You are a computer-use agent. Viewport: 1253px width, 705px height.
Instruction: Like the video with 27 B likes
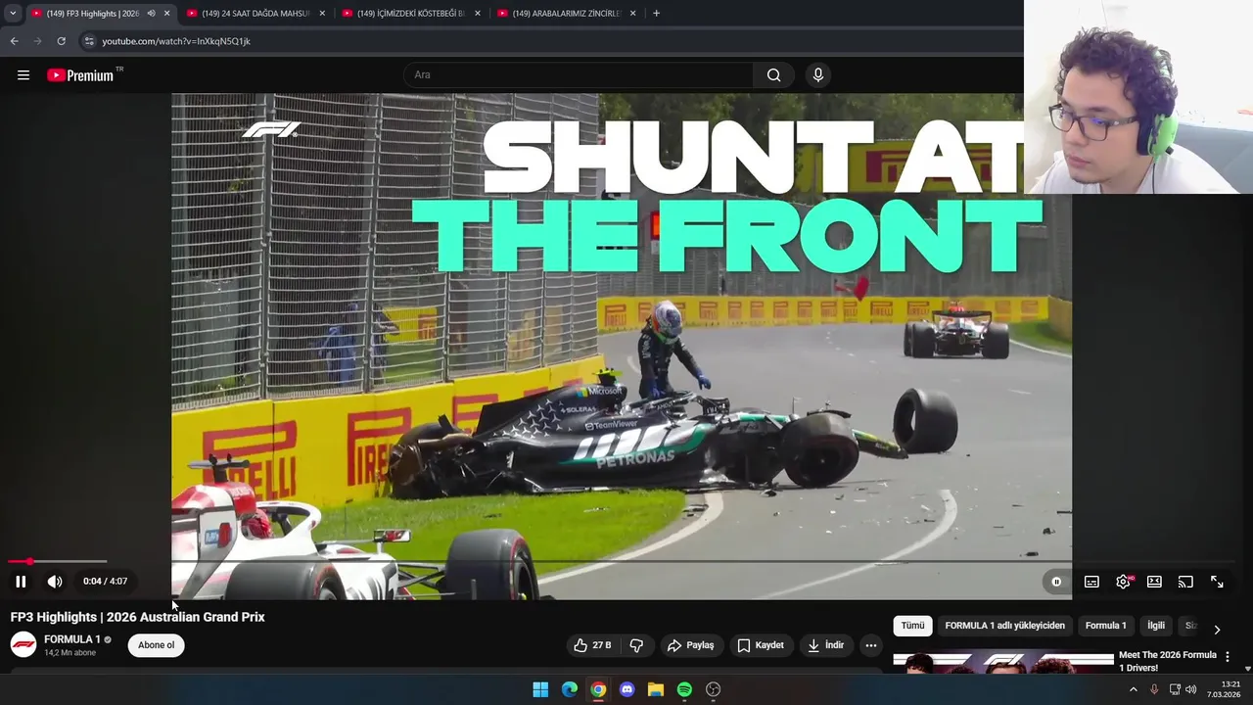(593, 645)
